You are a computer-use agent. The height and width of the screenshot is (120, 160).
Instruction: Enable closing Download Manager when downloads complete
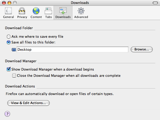14,75
